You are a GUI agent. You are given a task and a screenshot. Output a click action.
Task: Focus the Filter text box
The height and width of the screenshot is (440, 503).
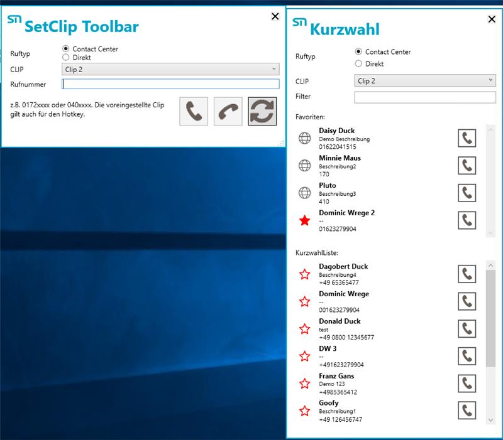(x=425, y=97)
